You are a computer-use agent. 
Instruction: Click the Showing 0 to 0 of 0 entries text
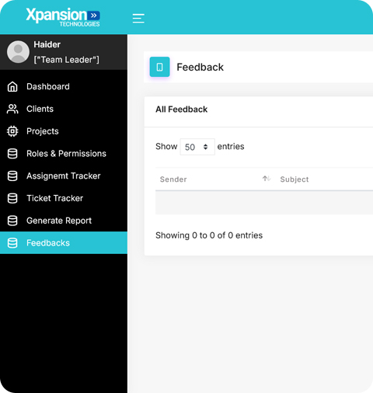[209, 235]
